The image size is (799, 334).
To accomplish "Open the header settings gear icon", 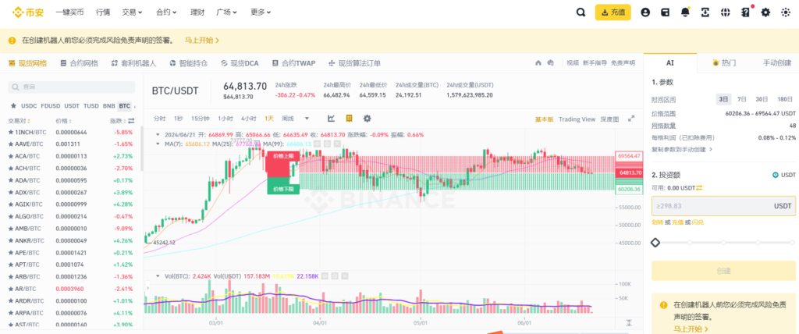I will pos(765,12).
